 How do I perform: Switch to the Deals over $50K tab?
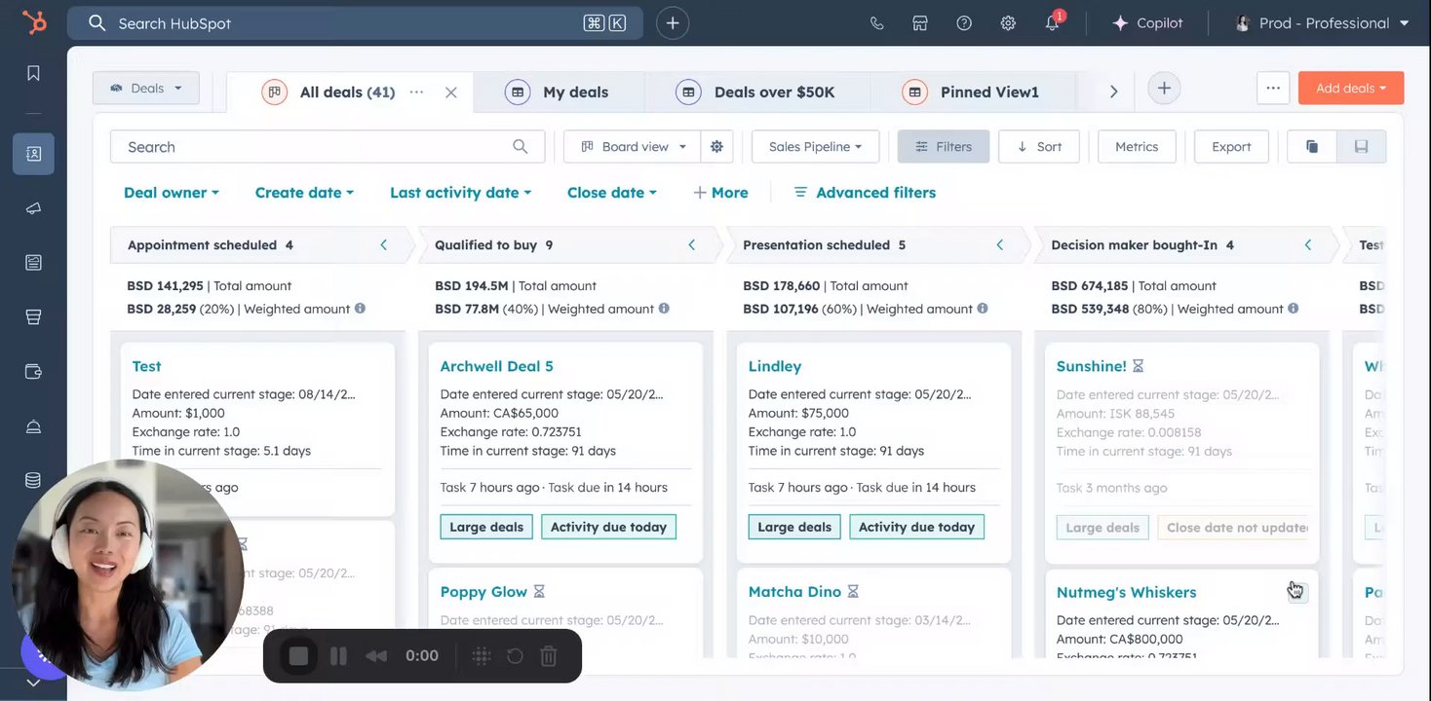758,92
